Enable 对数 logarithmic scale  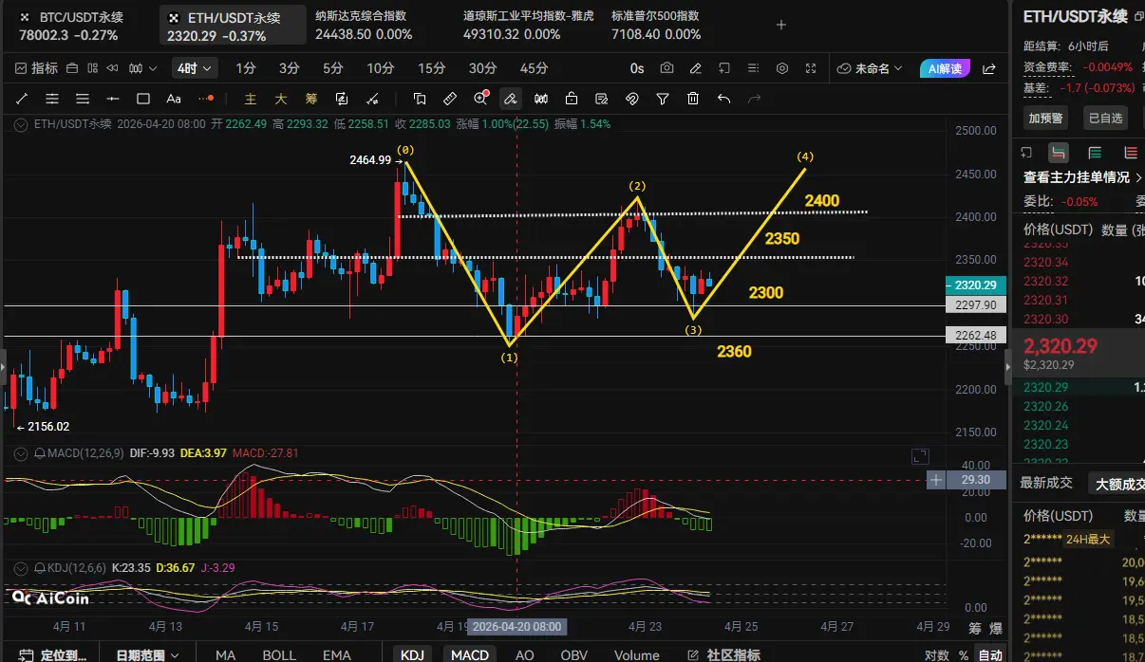pyautogui.click(x=936, y=654)
